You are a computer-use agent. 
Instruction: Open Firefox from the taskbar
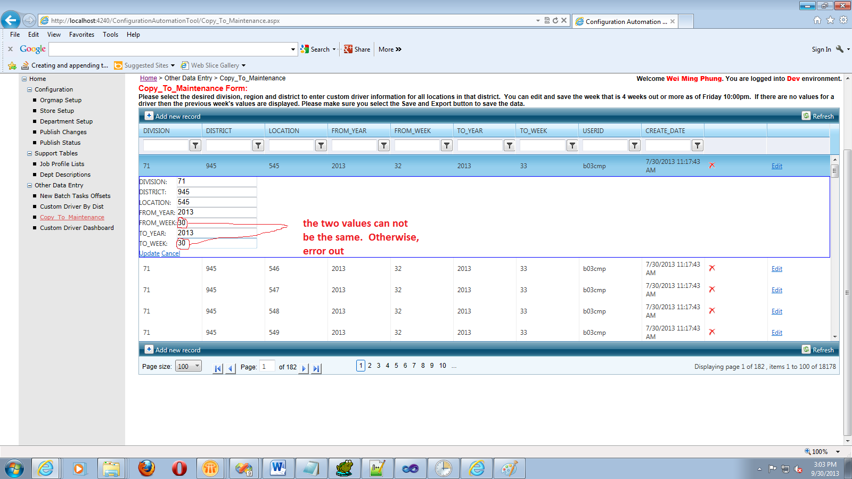[146, 468]
